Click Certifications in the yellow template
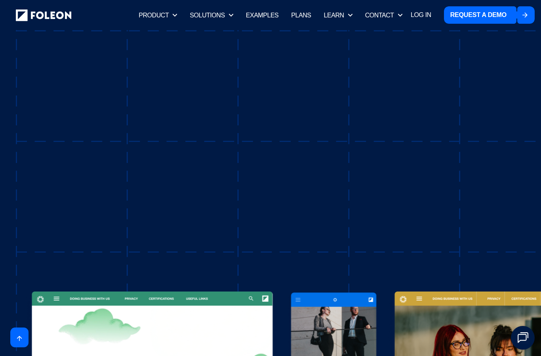Screen dimensions: 541x356 pyautogui.click(x=524, y=299)
